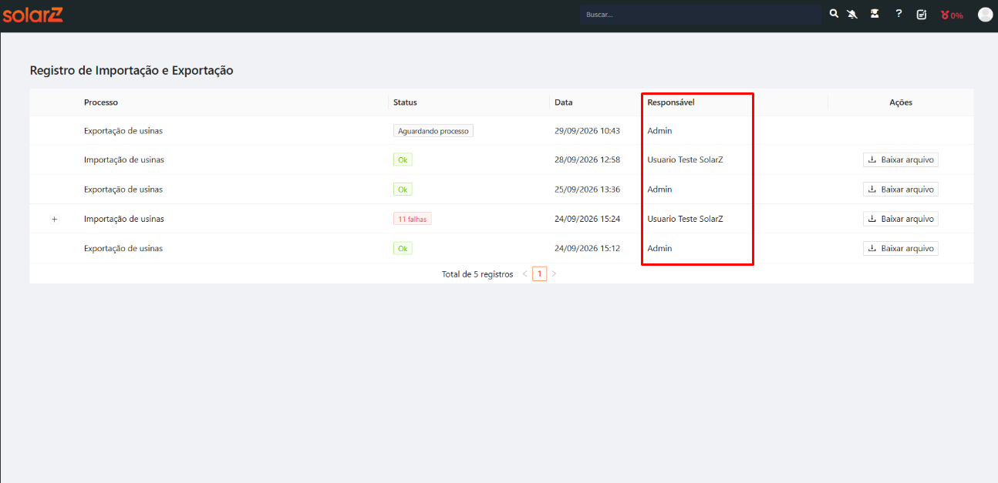This screenshot has height=483, width=998.
Task: Click Exportação de usinas in 29/09/2026 row
Action: click(123, 131)
